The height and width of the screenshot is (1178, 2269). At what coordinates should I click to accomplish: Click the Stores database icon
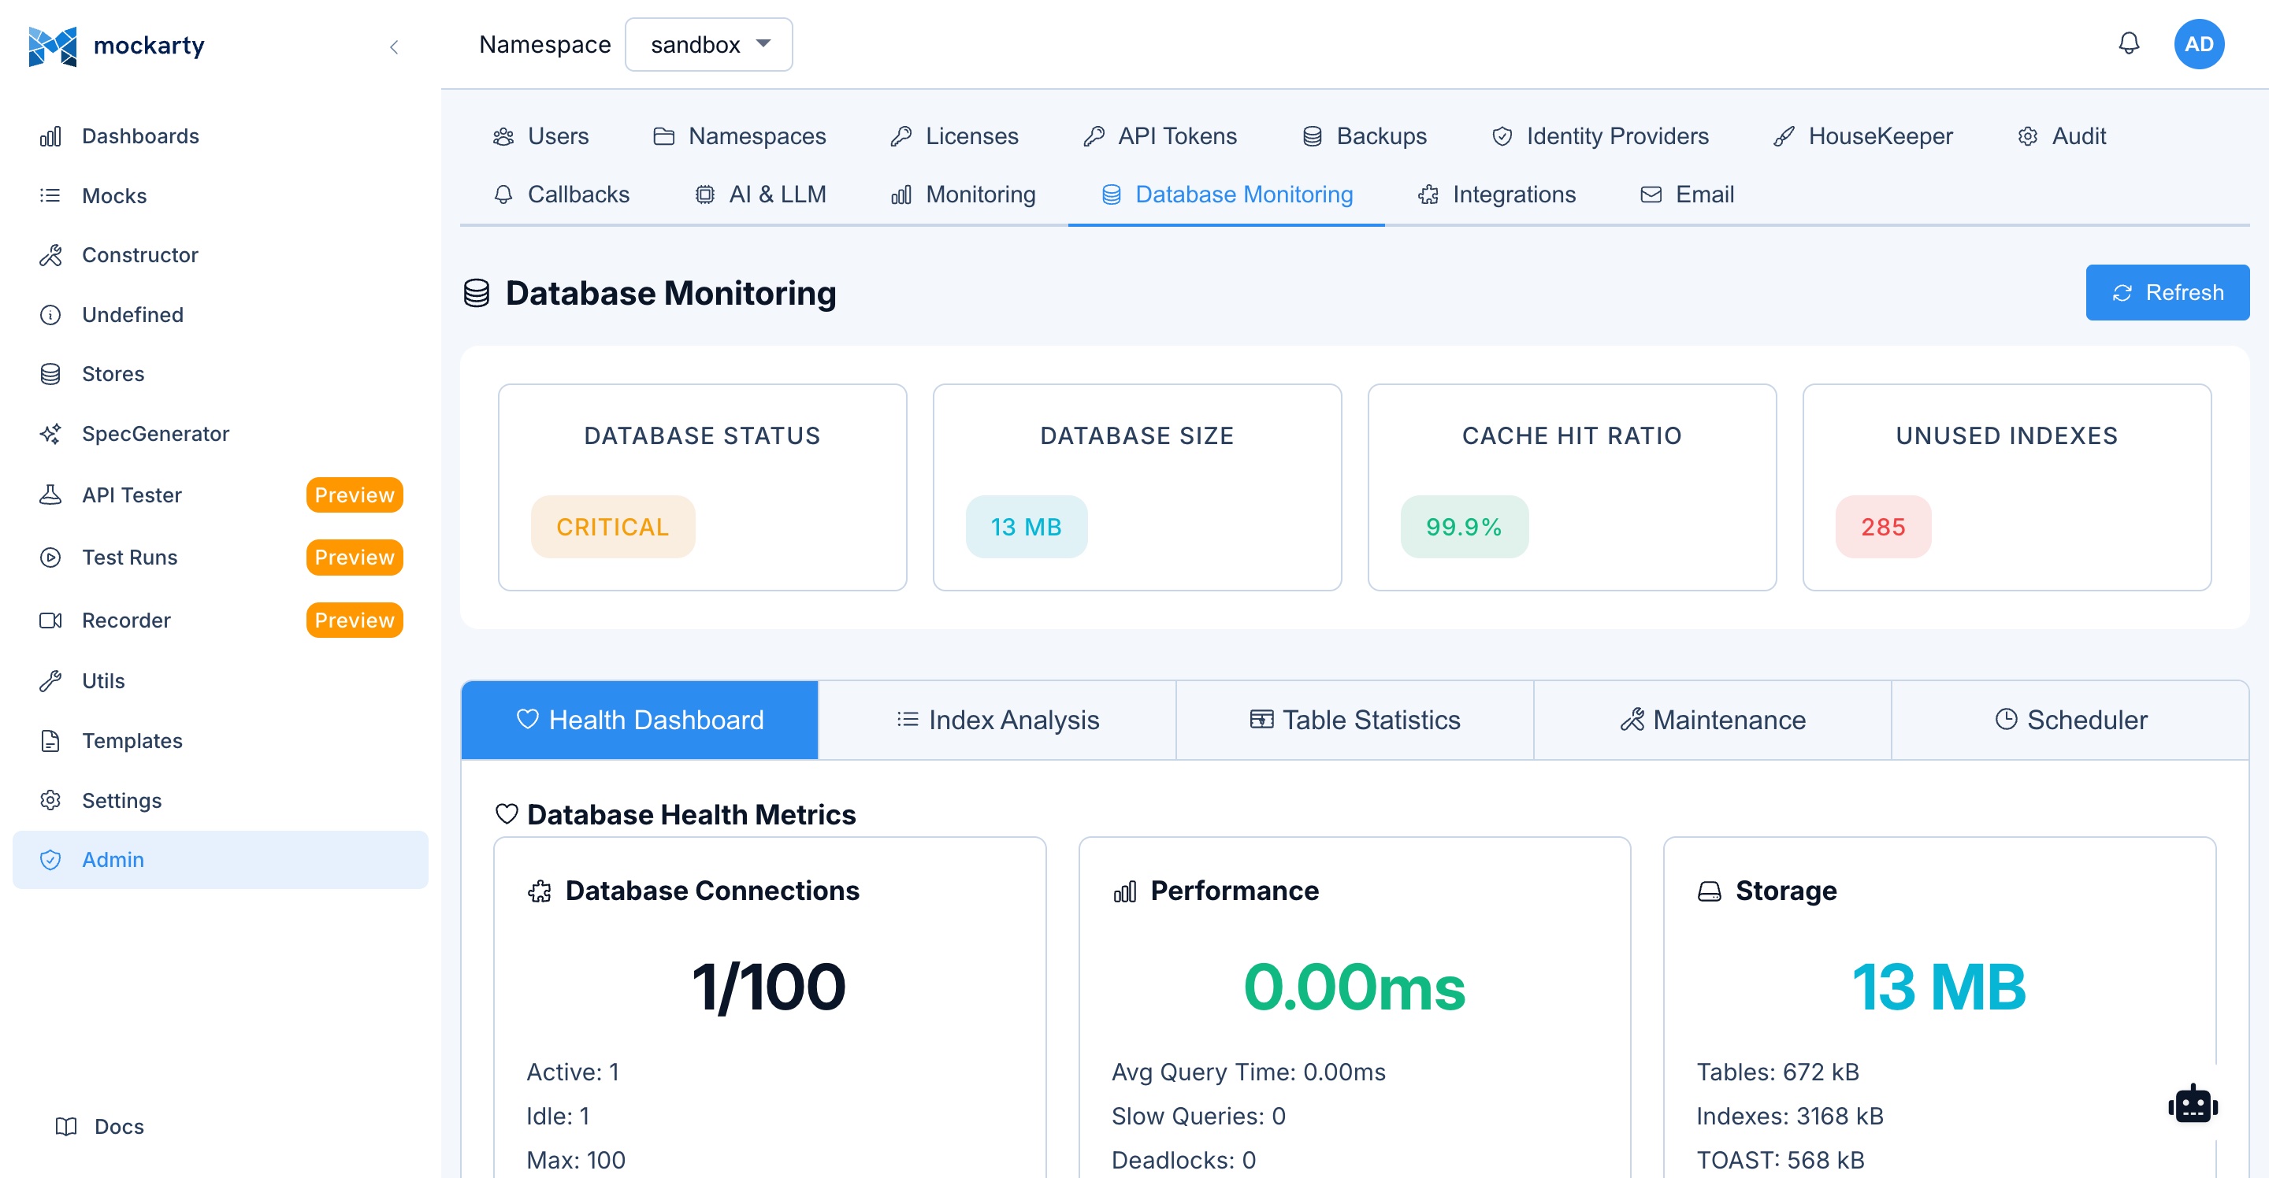coord(50,373)
